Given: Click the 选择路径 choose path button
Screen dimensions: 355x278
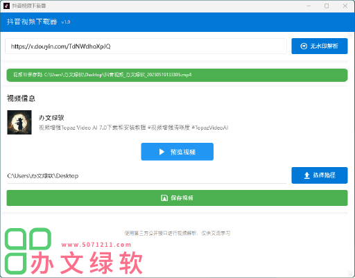Looking at the screenshot, I should coord(320,175).
